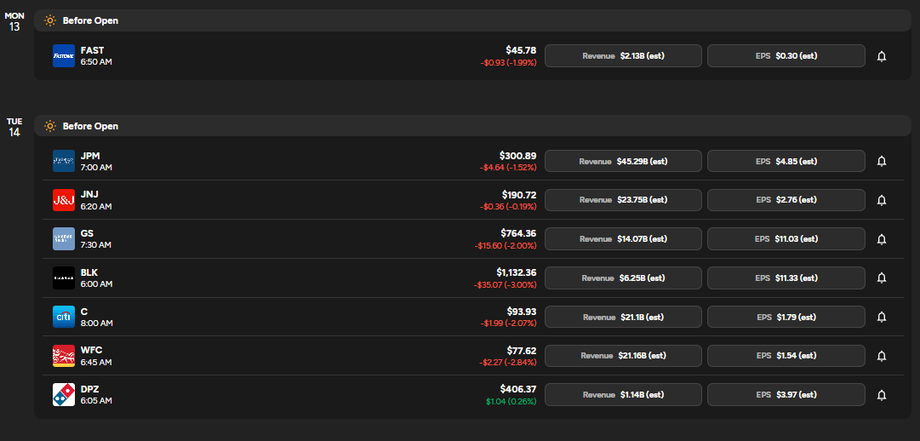The width and height of the screenshot is (920, 441).
Task: Click the red J&J logo
Action: tap(63, 200)
